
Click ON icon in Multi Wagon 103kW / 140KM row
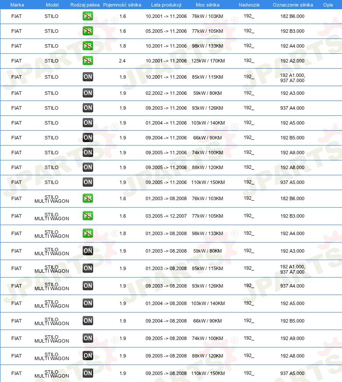(x=88, y=303)
